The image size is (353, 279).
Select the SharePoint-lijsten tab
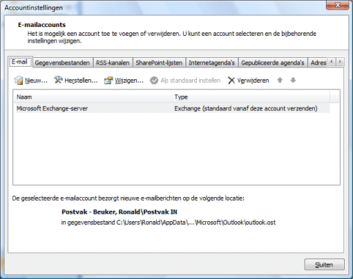159,63
